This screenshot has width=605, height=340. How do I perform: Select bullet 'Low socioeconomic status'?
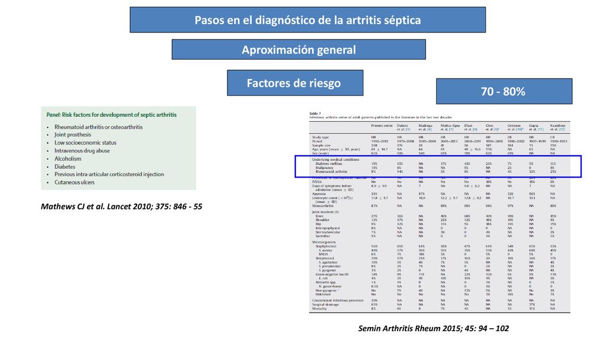[x=85, y=143]
